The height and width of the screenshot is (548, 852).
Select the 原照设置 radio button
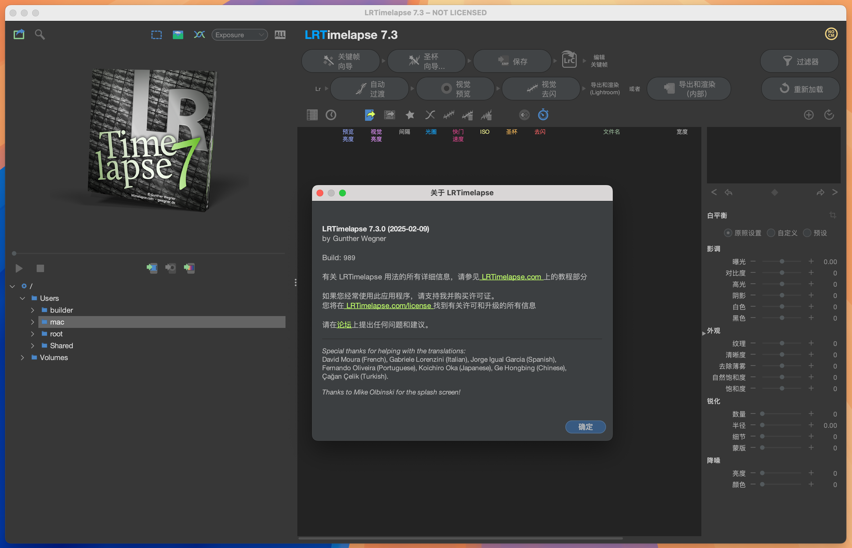click(728, 233)
